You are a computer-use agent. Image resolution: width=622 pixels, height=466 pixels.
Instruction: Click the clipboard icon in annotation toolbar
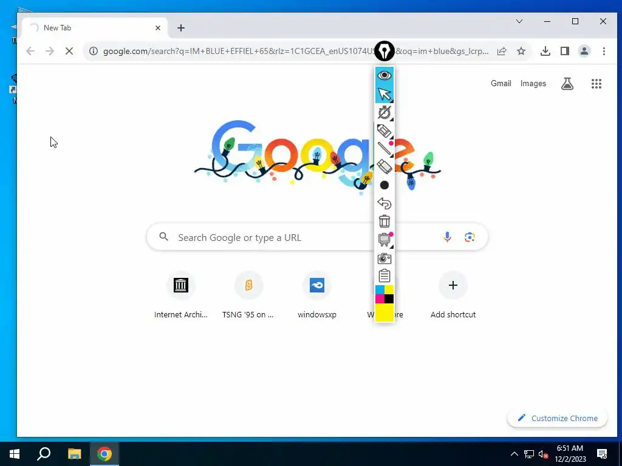(x=384, y=275)
